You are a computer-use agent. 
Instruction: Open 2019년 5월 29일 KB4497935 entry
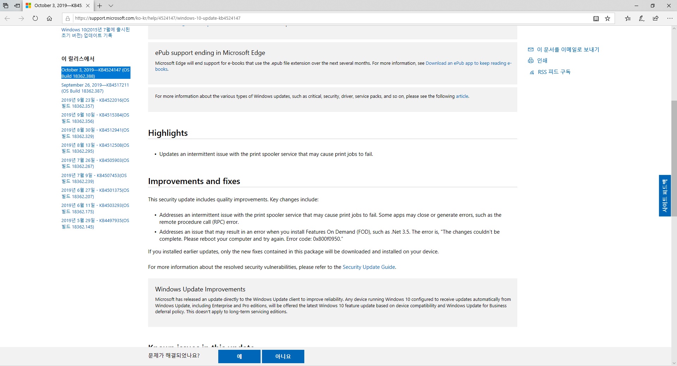click(95, 223)
